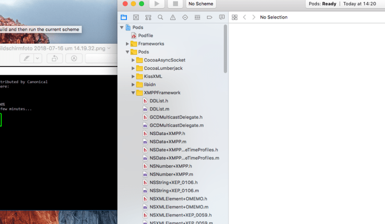This screenshot has width=385, height=224.
Task: Open the related items grid menu
Action: [x=235, y=17]
